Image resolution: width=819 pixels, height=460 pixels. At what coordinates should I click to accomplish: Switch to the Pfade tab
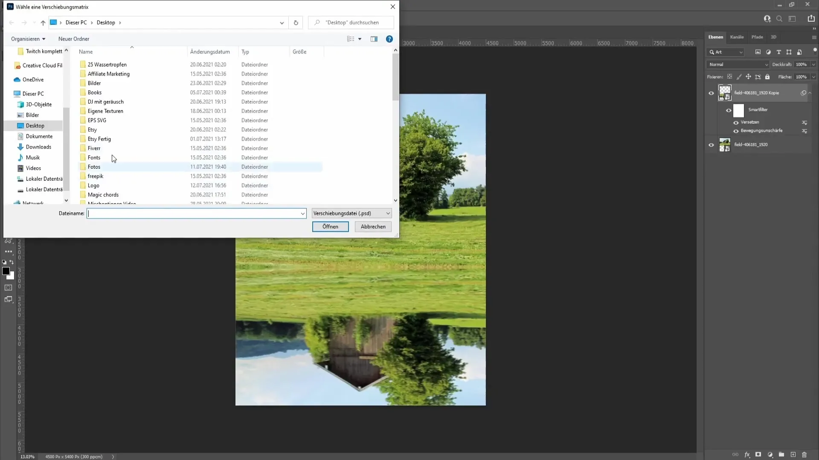(757, 37)
